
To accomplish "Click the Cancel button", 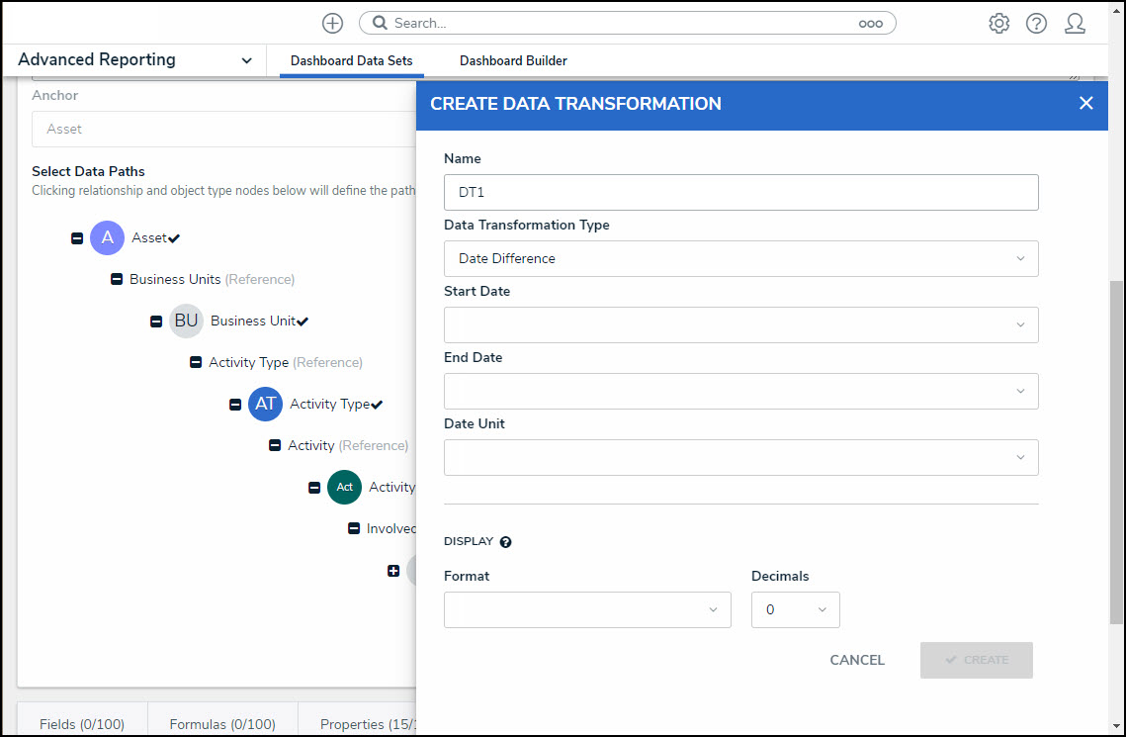I will (857, 660).
